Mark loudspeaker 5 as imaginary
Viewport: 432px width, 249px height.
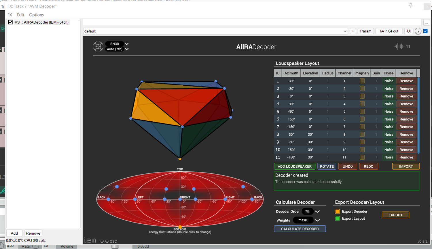click(362, 112)
